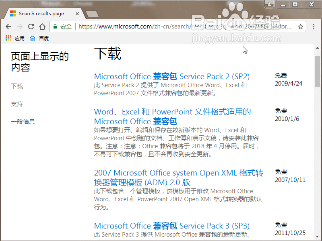Open a new tab with the new tab button
The image size is (322, 241).
click(x=92, y=14)
